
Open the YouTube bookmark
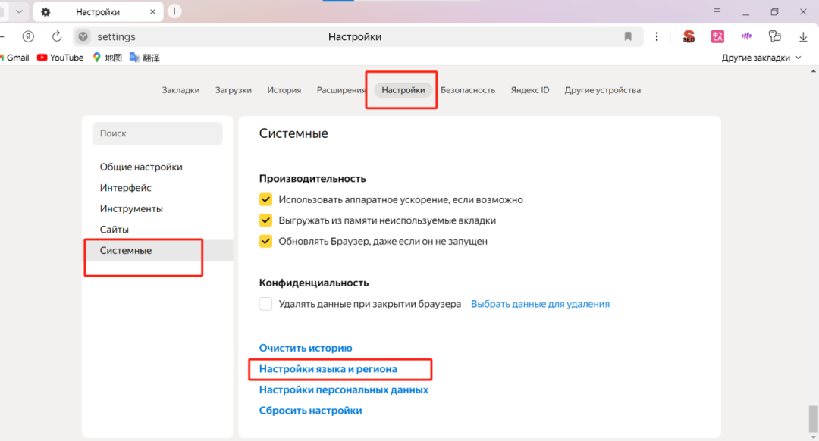(60, 58)
